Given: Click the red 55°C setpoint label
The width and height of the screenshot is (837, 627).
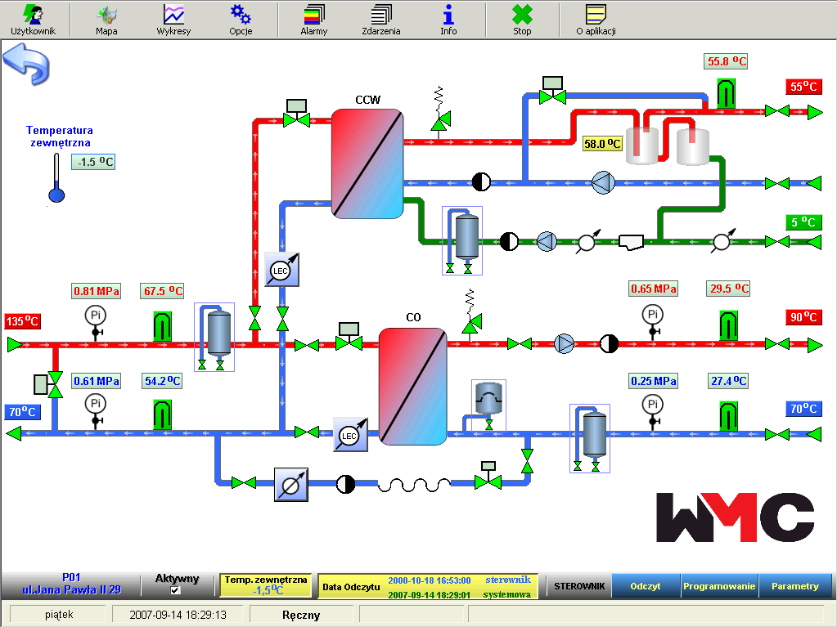Looking at the screenshot, I should (803, 87).
